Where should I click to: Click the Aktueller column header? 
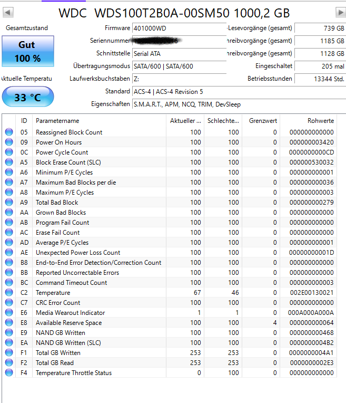tap(185, 121)
